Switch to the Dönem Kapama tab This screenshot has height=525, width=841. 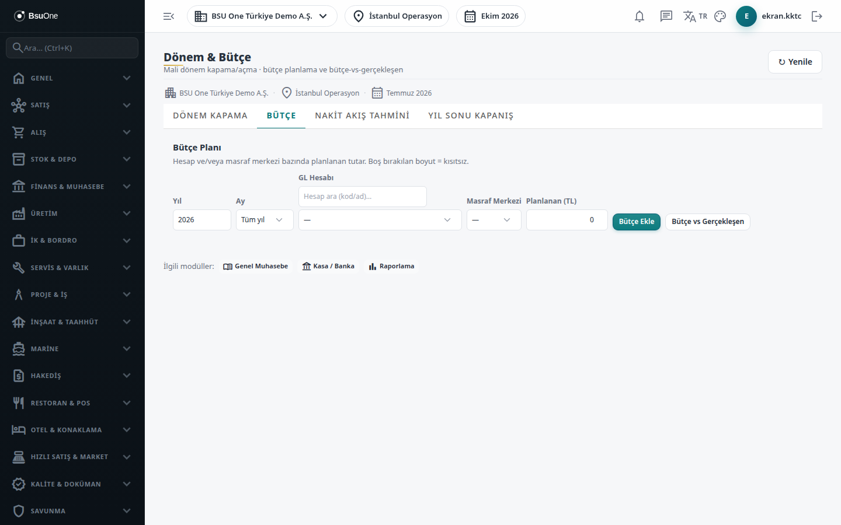210,116
